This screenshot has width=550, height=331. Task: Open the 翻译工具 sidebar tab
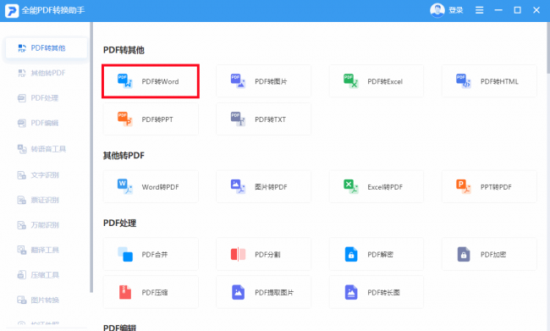tap(47, 250)
